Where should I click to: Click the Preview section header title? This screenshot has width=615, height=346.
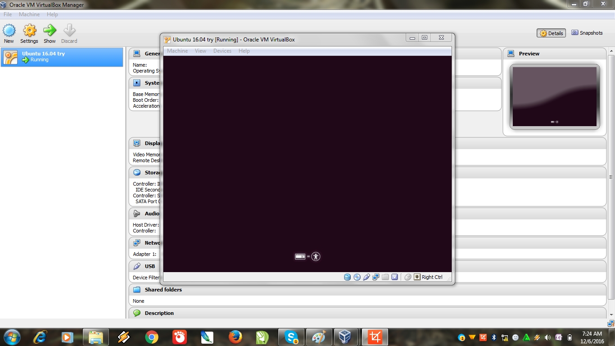[529, 53]
